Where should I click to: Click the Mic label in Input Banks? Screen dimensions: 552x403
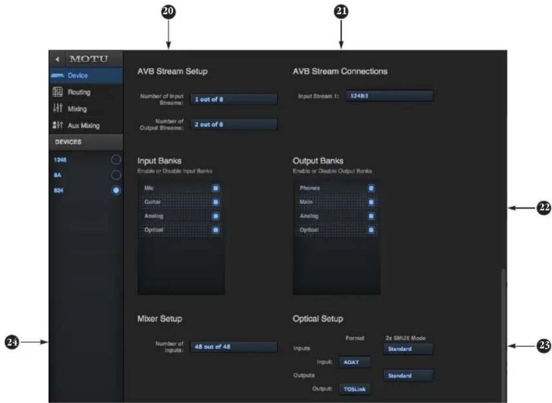[149, 188]
